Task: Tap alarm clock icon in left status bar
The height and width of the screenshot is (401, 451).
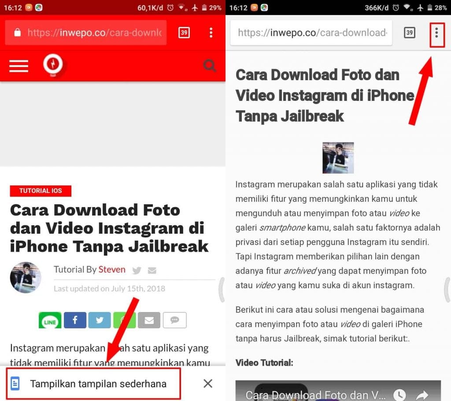Action: (x=170, y=8)
